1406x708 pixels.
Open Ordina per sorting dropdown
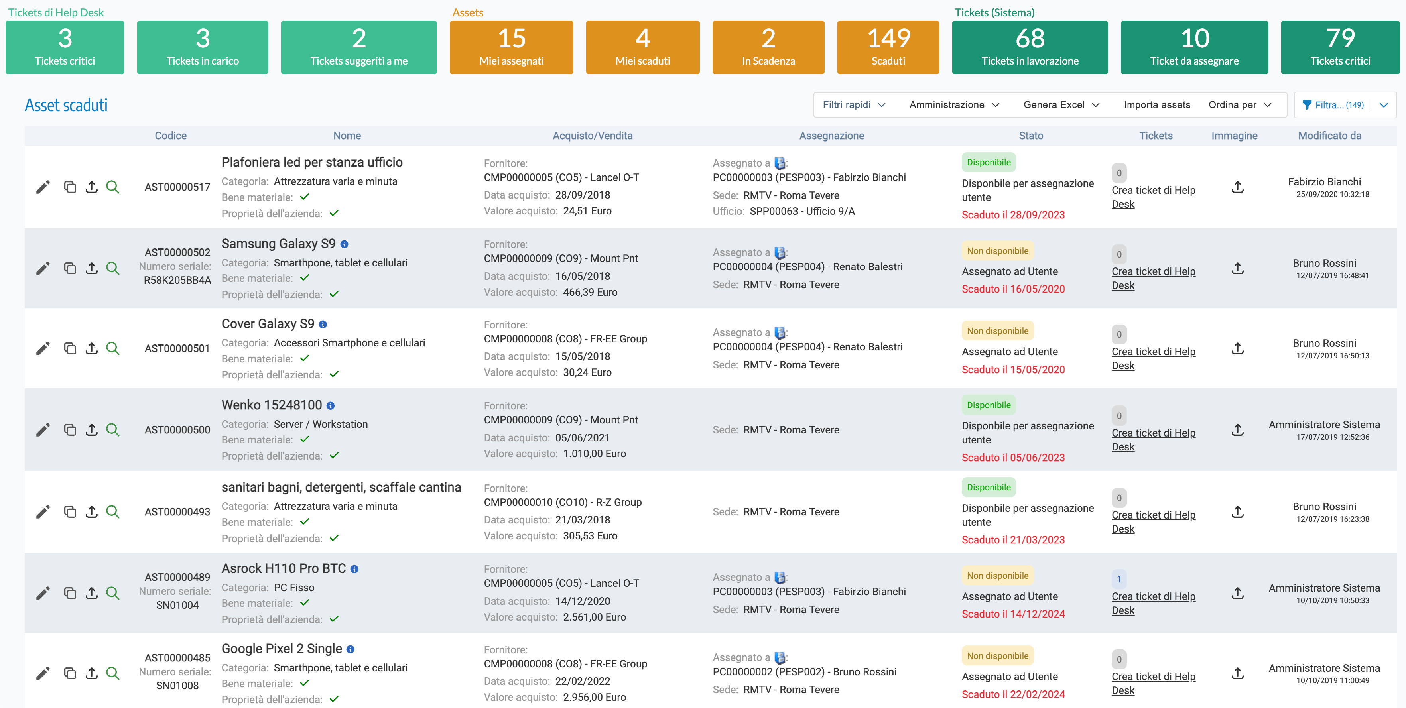click(x=1239, y=105)
